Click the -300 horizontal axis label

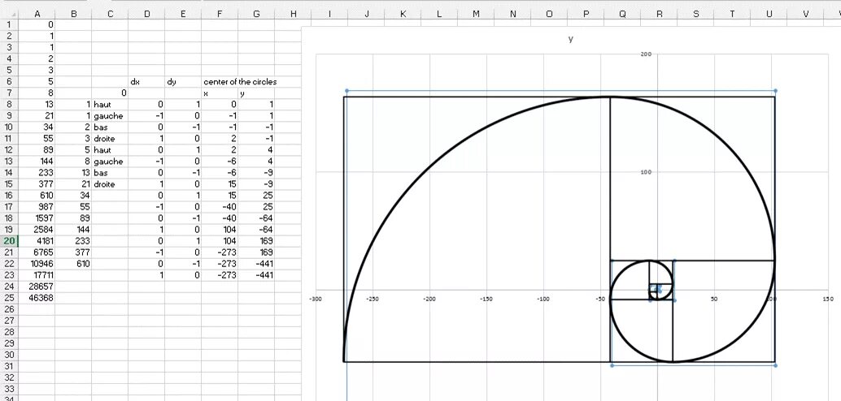pos(315,300)
